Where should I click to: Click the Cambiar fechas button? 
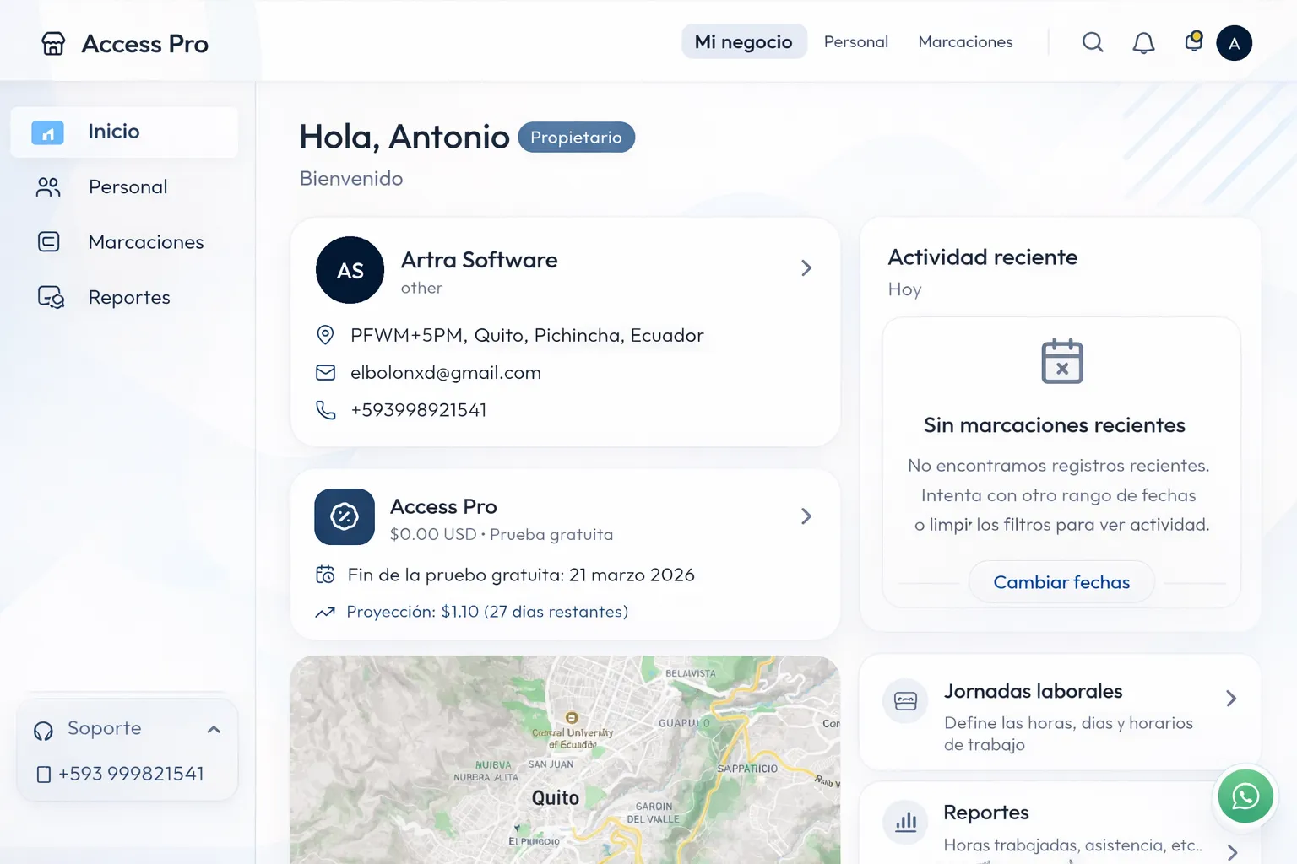(x=1061, y=581)
